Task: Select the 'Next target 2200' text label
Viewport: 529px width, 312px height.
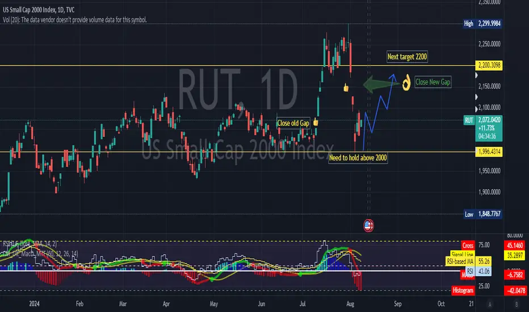Action: [x=407, y=57]
